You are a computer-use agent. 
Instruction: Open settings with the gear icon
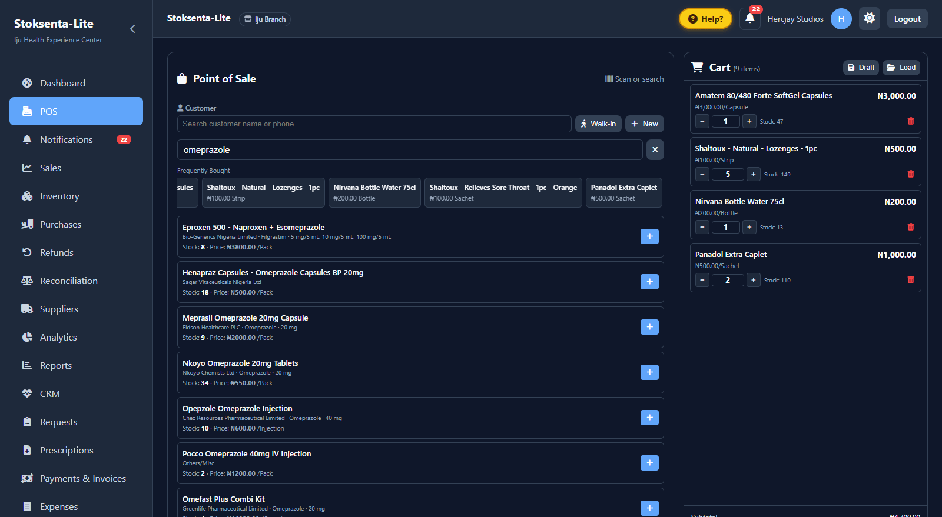[x=870, y=18]
